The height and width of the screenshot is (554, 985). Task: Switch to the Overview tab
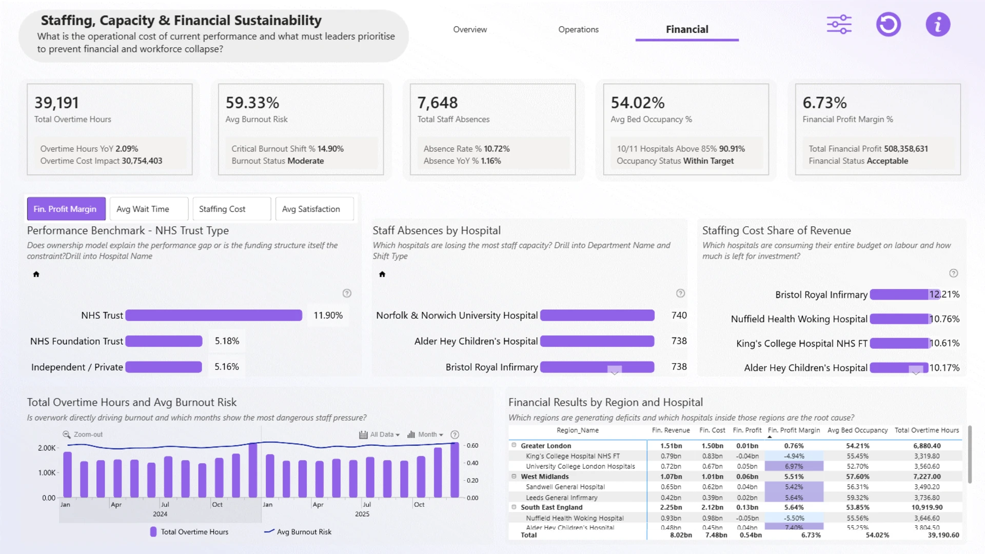click(470, 29)
